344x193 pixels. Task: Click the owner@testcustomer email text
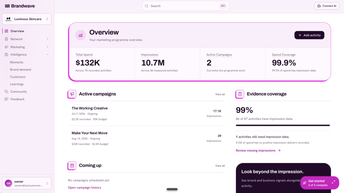point(29,185)
